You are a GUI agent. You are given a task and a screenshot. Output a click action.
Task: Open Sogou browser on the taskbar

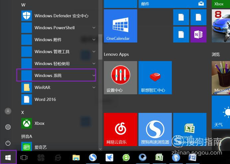[93, 158]
